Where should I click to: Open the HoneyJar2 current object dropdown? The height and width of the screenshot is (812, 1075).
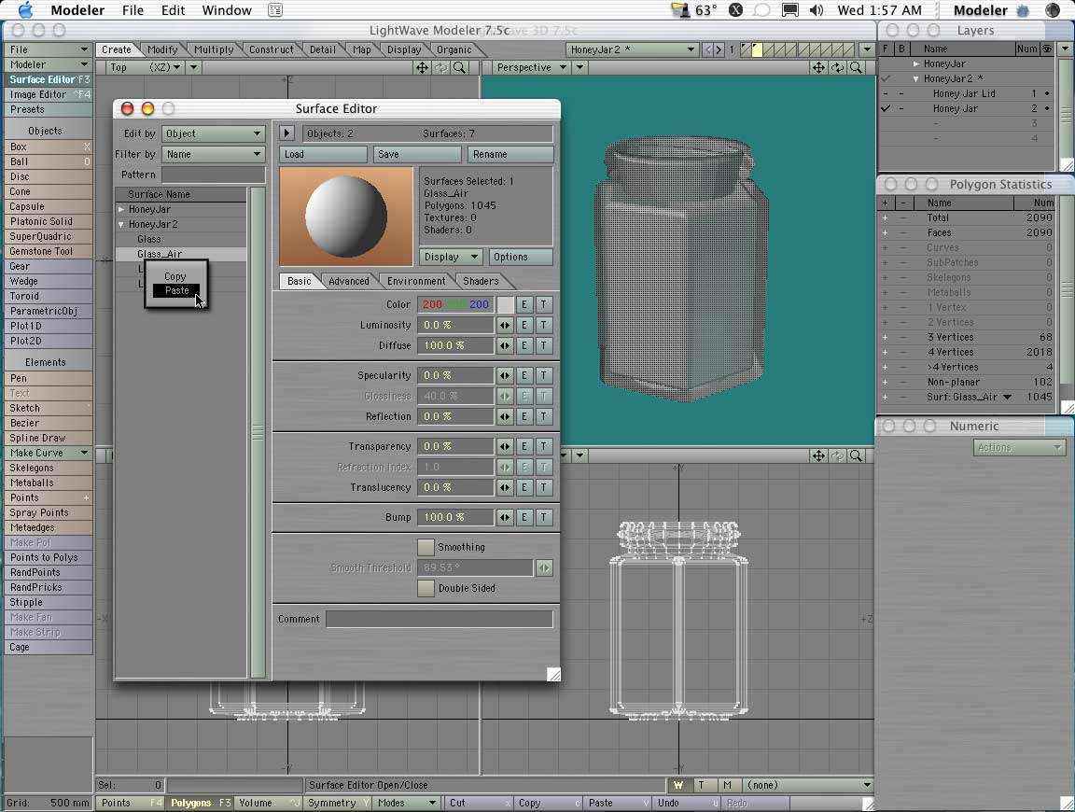(632, 49)
